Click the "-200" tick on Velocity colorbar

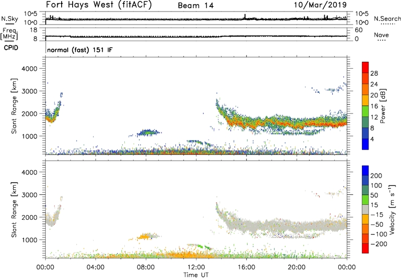(379, 244)
